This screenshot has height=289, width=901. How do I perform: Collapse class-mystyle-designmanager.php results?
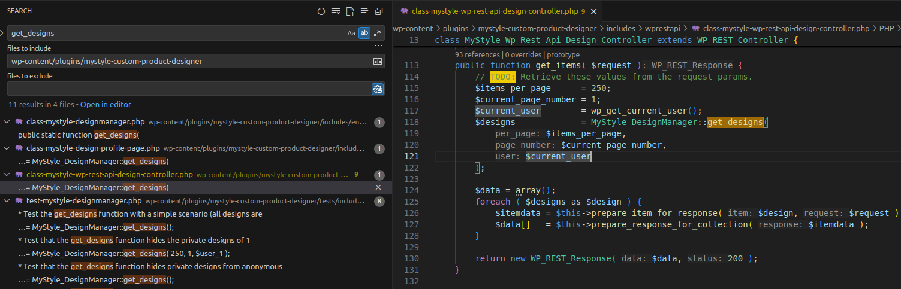[x=7, y=122]
